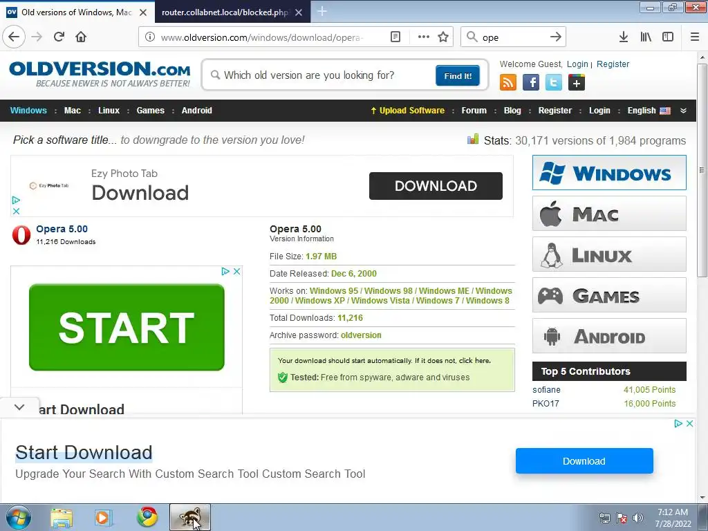Submit the 'ope' search with arrow icon
This screenshot has height=531, width=708.
(x=556, y=37)
